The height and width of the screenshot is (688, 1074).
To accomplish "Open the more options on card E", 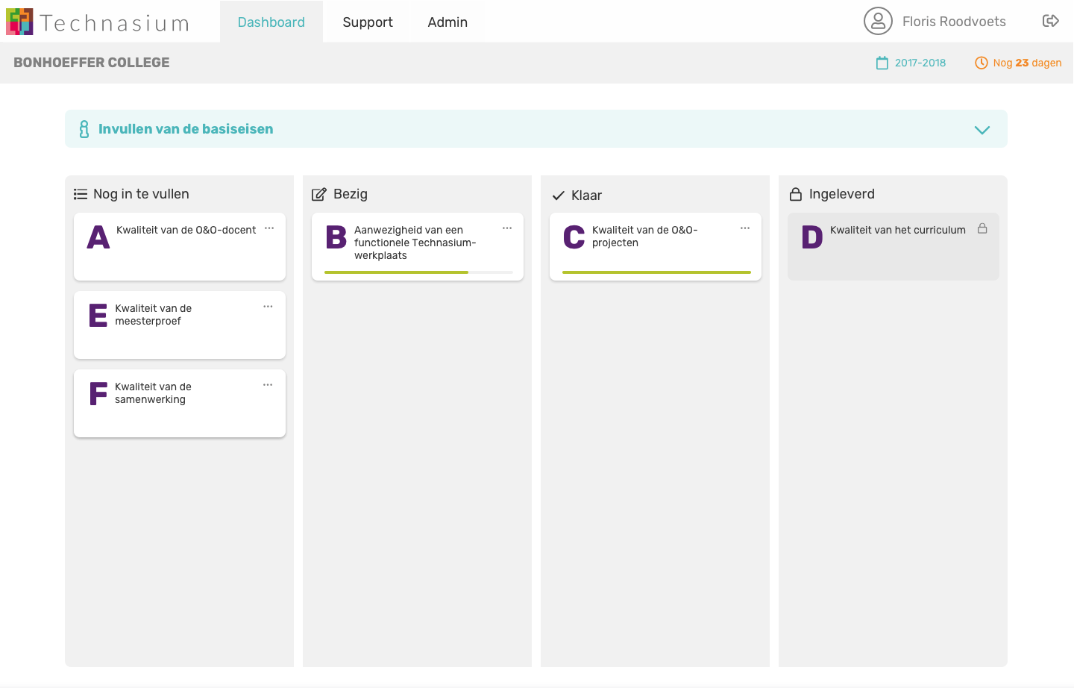I will (268, 307).
